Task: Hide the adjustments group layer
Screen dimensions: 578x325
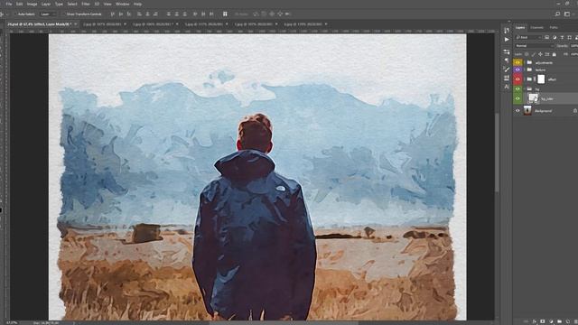Action: 517,62
